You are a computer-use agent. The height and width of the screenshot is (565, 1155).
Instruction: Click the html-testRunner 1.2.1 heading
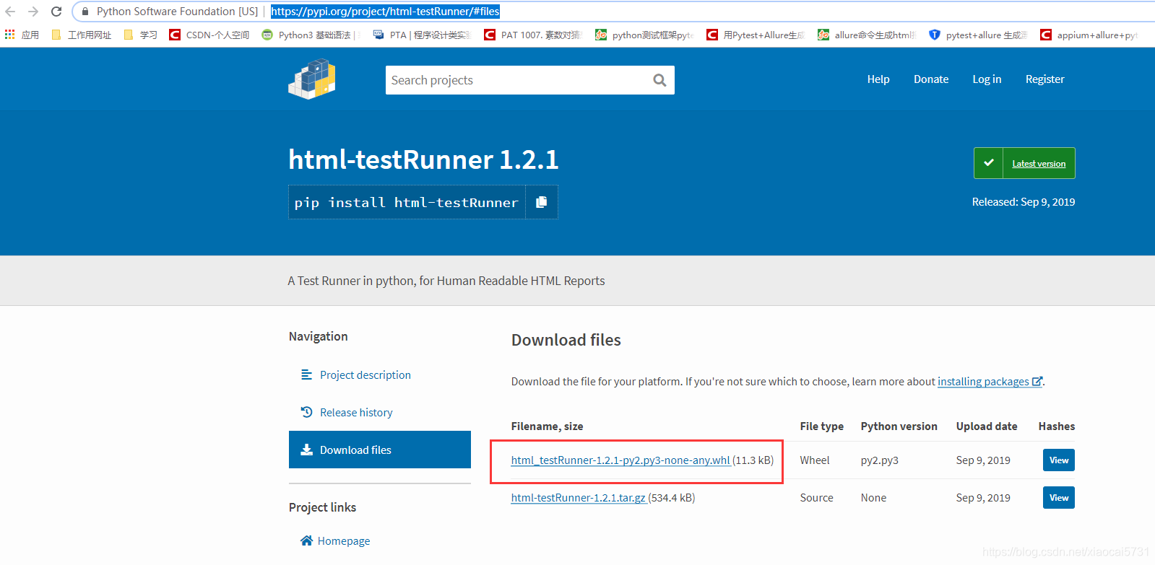coord(423,159)
